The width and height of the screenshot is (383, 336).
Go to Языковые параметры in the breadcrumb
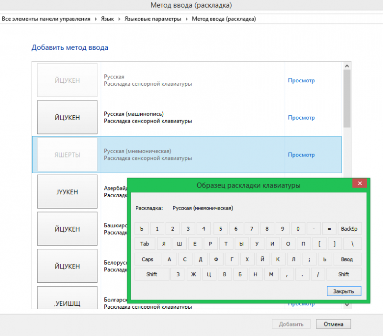click(153, 19)
